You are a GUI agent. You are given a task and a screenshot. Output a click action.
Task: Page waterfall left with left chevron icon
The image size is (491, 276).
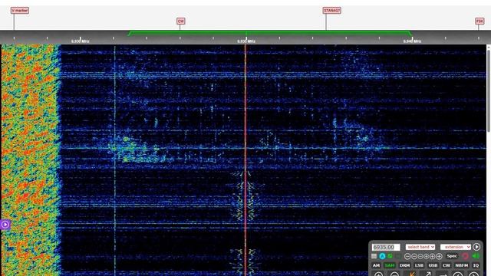pyautogui.click(x=458, y=274)
